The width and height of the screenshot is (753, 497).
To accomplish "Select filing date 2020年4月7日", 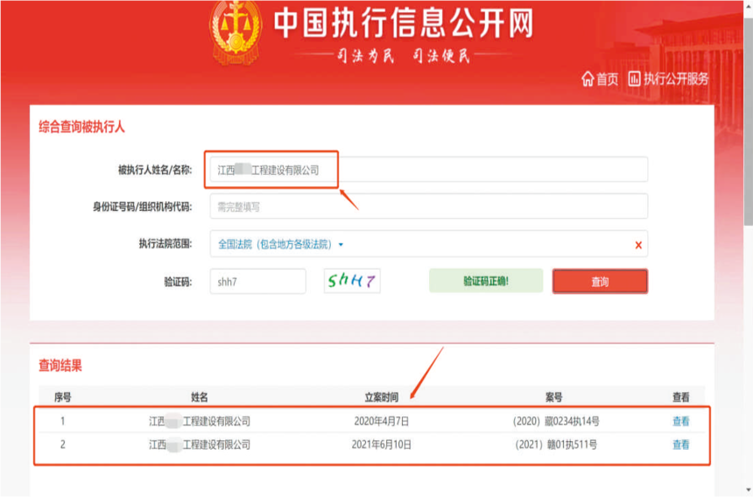I will tap(381, 421).
